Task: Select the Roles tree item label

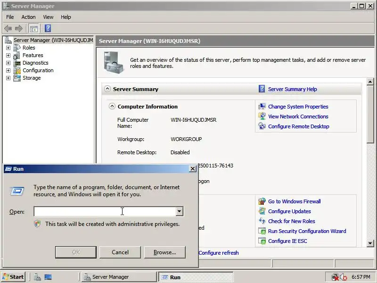Action: pos(29,48)
